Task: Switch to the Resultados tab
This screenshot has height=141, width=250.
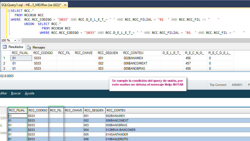Action: 13,47
